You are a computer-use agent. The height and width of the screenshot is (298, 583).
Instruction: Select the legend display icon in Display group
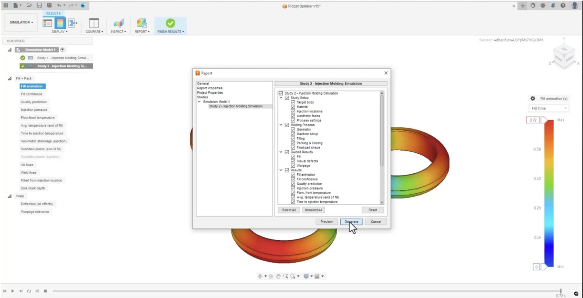tap(47, 23)
